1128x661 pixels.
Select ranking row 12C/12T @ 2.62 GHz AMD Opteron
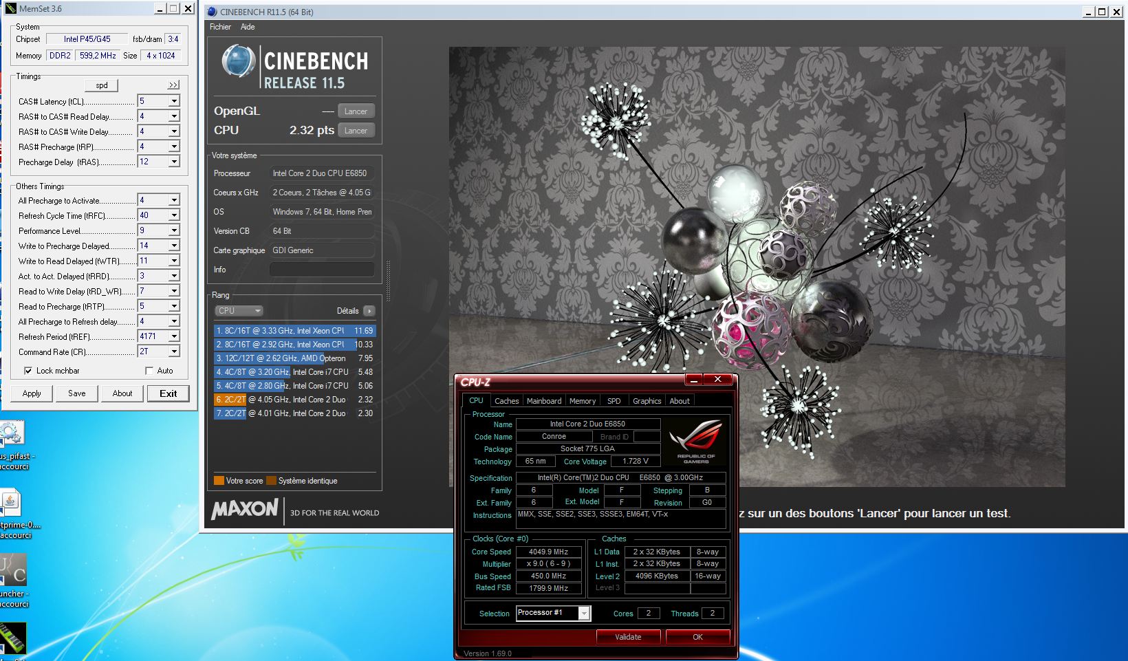click(x=294, y=358)
